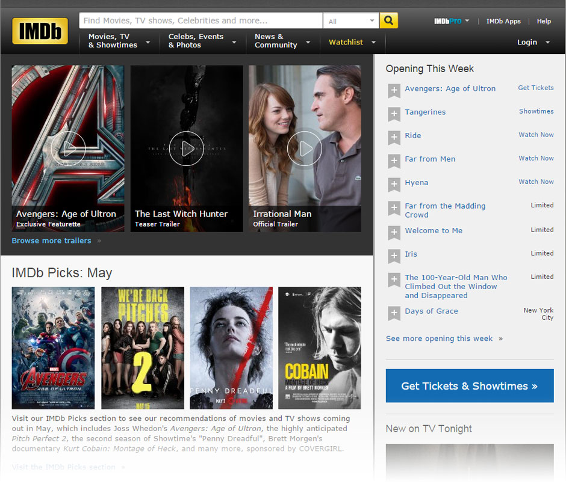566x487 pixels.
Task: Click Watch Now for Ride
Action: click(536, 135)
